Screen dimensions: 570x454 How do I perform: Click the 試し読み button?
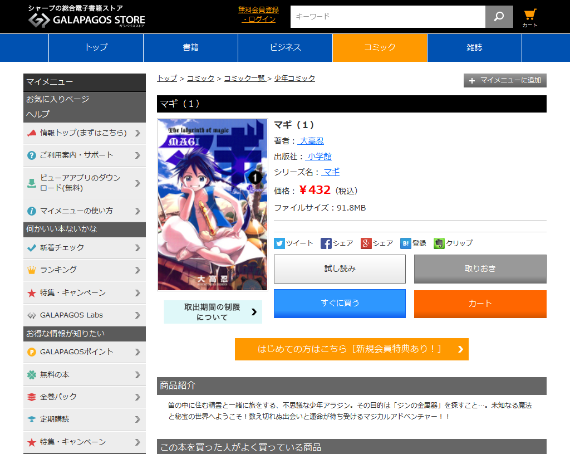coord(340,269)
